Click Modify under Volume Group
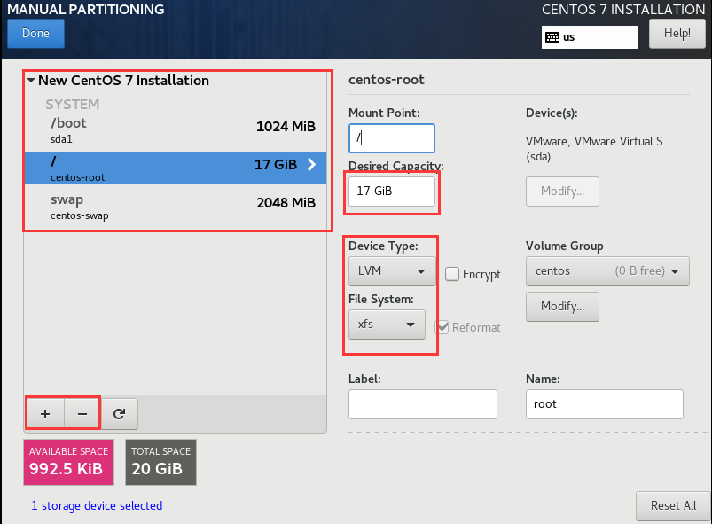Viewport: 712px width, 524px height. point(563,307)
